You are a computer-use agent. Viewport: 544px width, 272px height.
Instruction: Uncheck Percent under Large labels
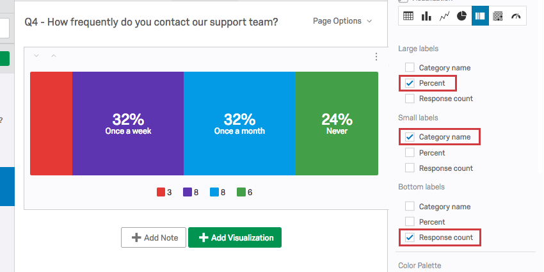(410, 83)
